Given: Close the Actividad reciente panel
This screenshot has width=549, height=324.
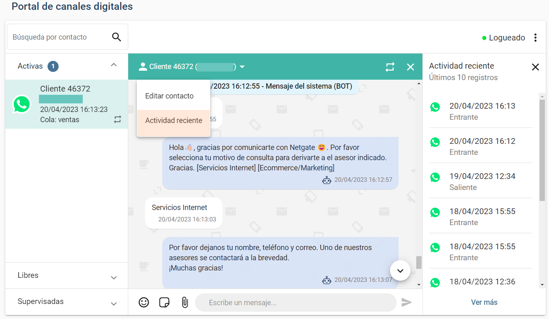Looking at the screenshot, I should point(535,67).
